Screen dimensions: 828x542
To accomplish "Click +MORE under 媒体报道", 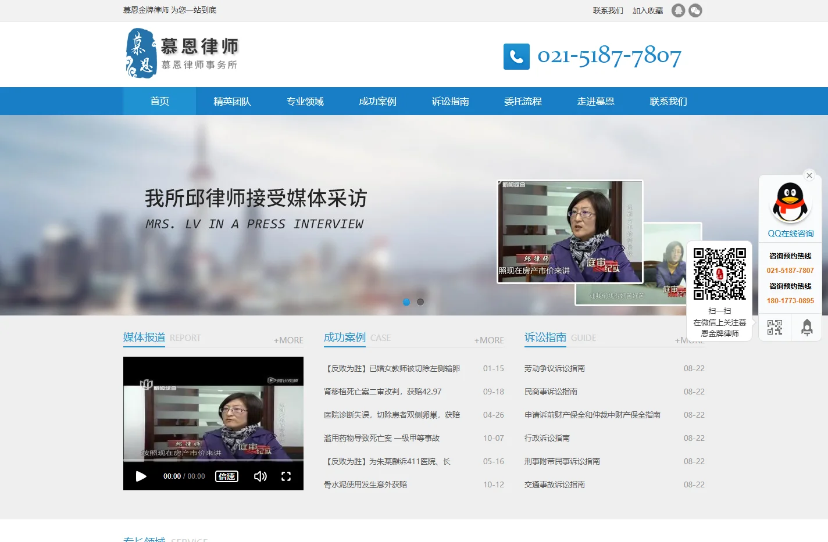I will pyautogui.click(x=288, y=340).
